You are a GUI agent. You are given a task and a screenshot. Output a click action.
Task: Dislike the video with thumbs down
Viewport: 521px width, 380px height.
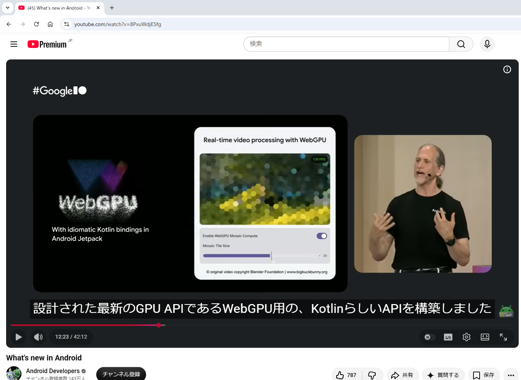tap(372, 375)
